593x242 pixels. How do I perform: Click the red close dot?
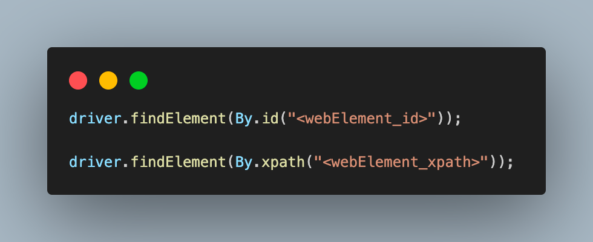click(x=78, y=80)
